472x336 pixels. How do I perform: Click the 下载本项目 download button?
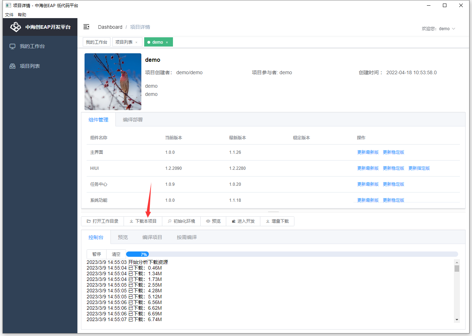pos(143,221)
